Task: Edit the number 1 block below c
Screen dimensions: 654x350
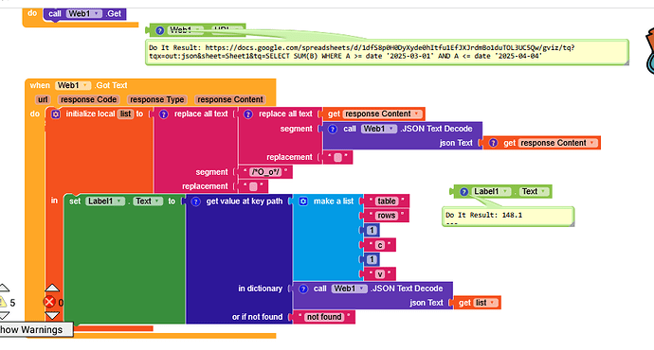Action: tap(372, 260)
